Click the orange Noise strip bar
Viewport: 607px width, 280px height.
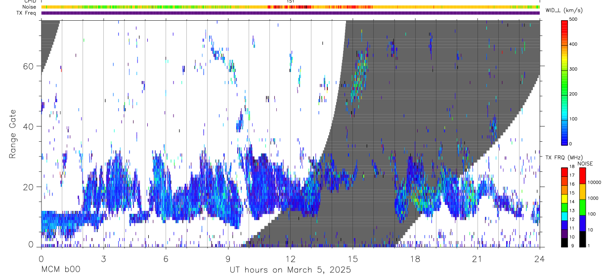click(290, 7)
